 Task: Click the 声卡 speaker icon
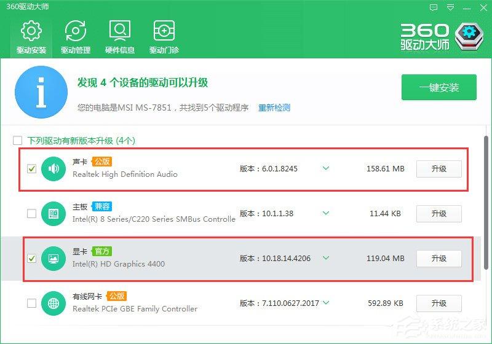click(x=54, y=169)
